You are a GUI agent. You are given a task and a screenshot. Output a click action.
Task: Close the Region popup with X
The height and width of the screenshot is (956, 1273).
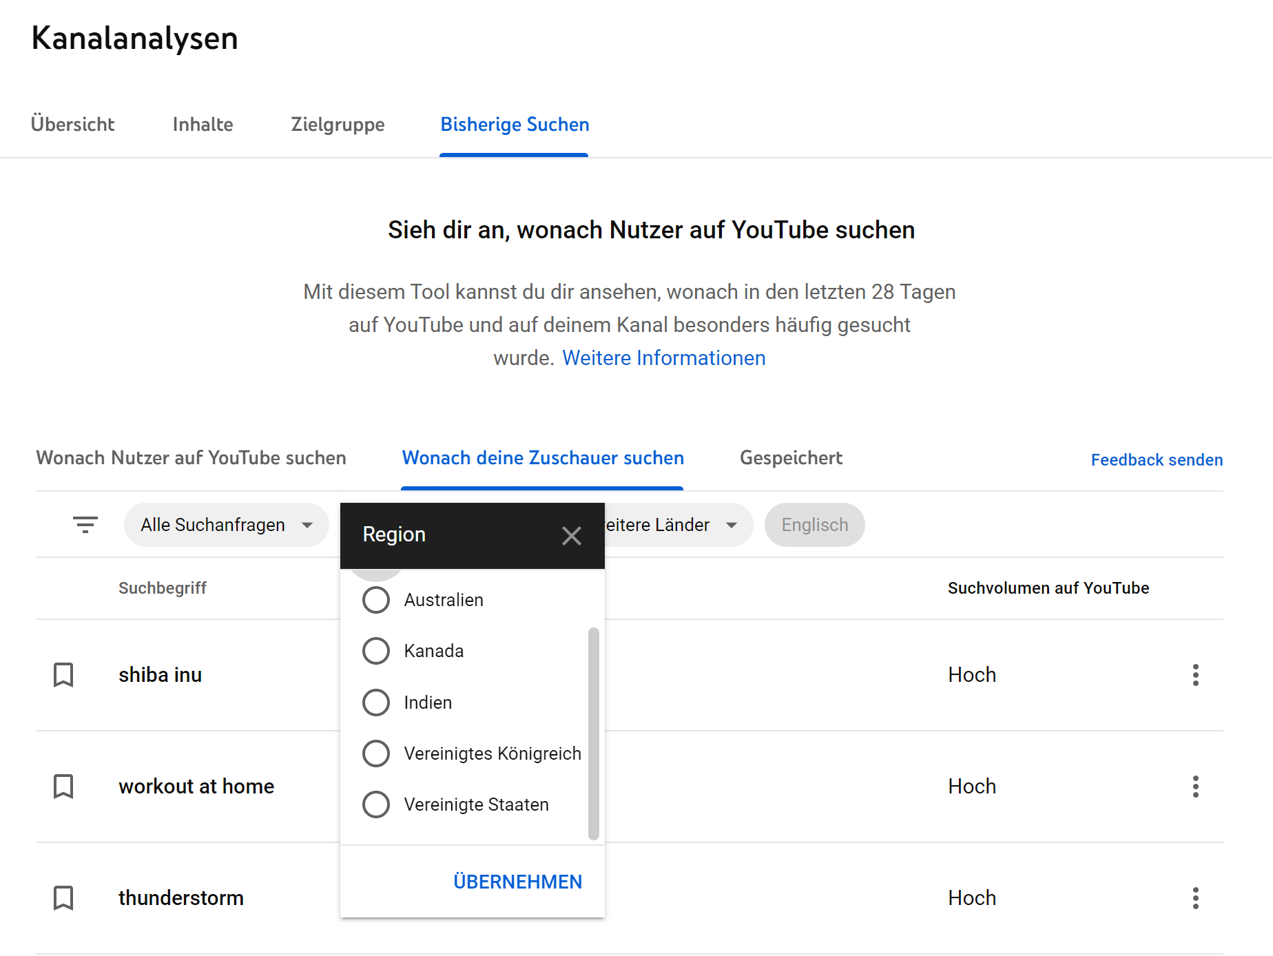point(571,535)
